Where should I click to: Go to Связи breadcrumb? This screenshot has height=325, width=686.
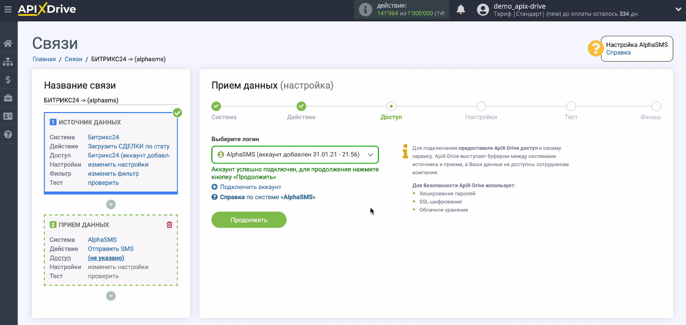[x=73, y=59]
